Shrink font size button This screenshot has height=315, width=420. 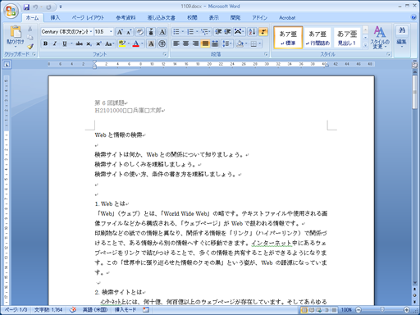coord(129,32)
